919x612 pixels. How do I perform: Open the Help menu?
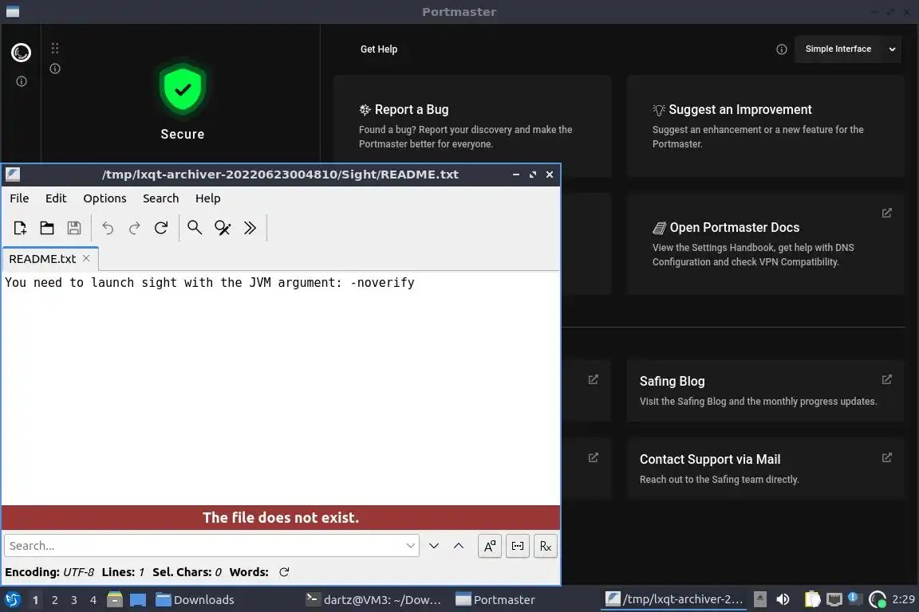[x=207, y=198]
